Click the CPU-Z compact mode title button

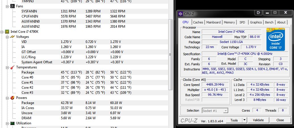tap(259, 13)
